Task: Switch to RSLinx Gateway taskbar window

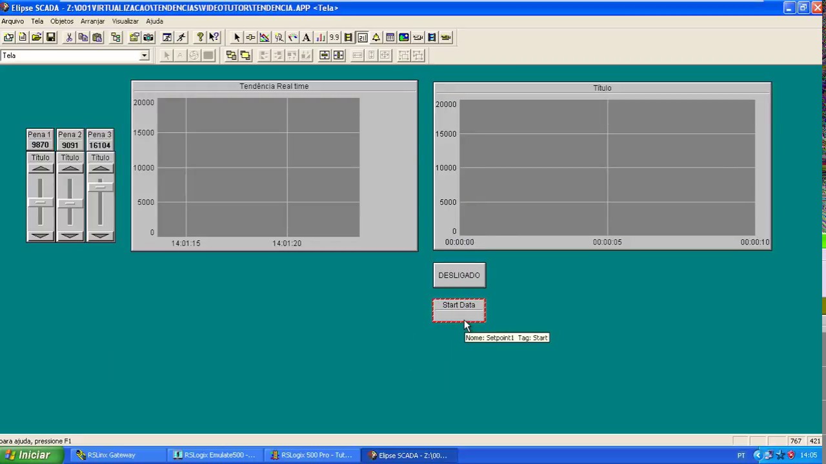Action: 117,455
